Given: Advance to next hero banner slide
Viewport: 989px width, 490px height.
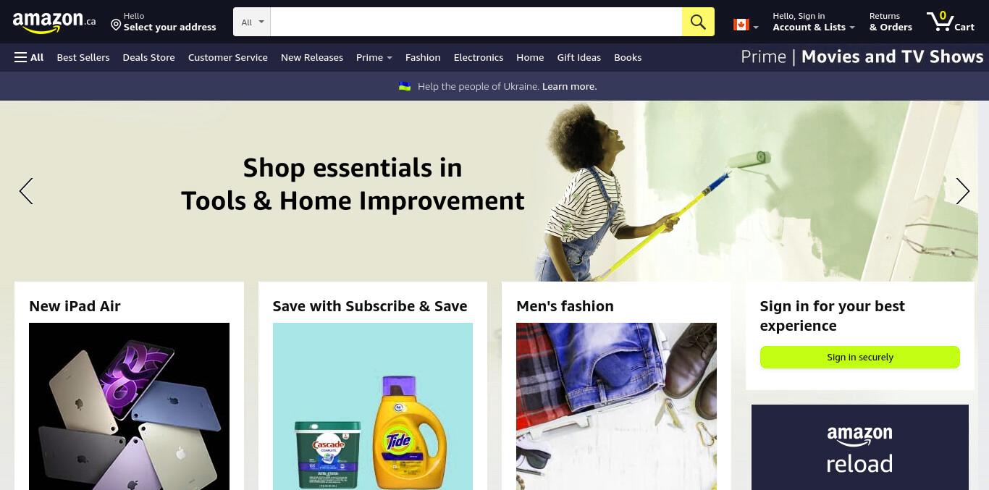Looking at the screenshot, I should tap(962, 191).
